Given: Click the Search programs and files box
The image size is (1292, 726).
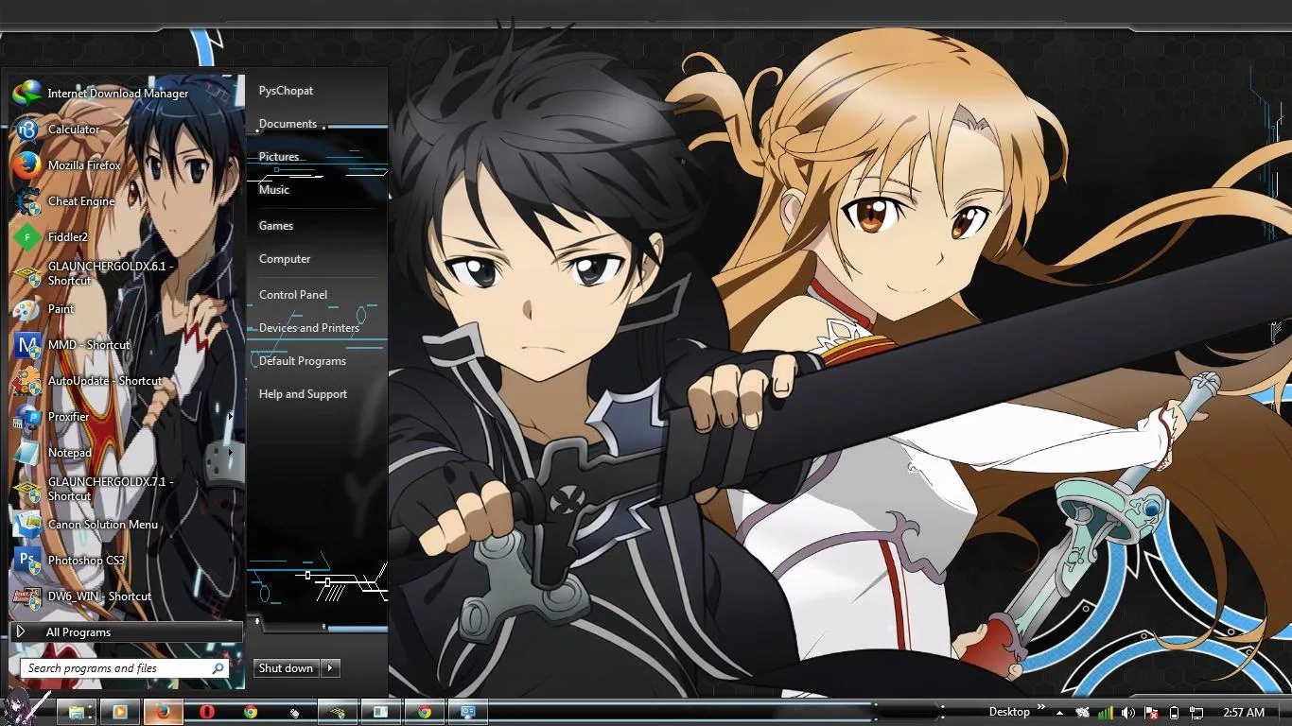Looking at the screenshot, I should tap(125, 668).
